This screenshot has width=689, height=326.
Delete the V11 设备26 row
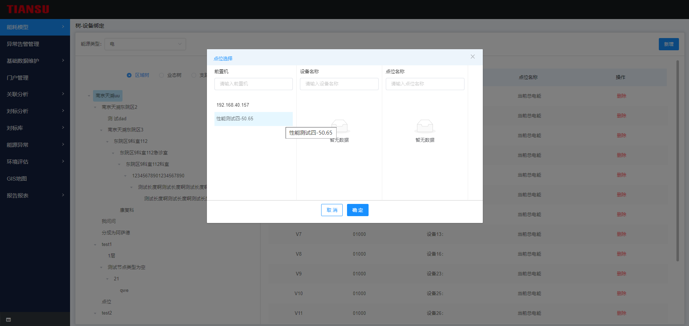(x=621, y=313)
